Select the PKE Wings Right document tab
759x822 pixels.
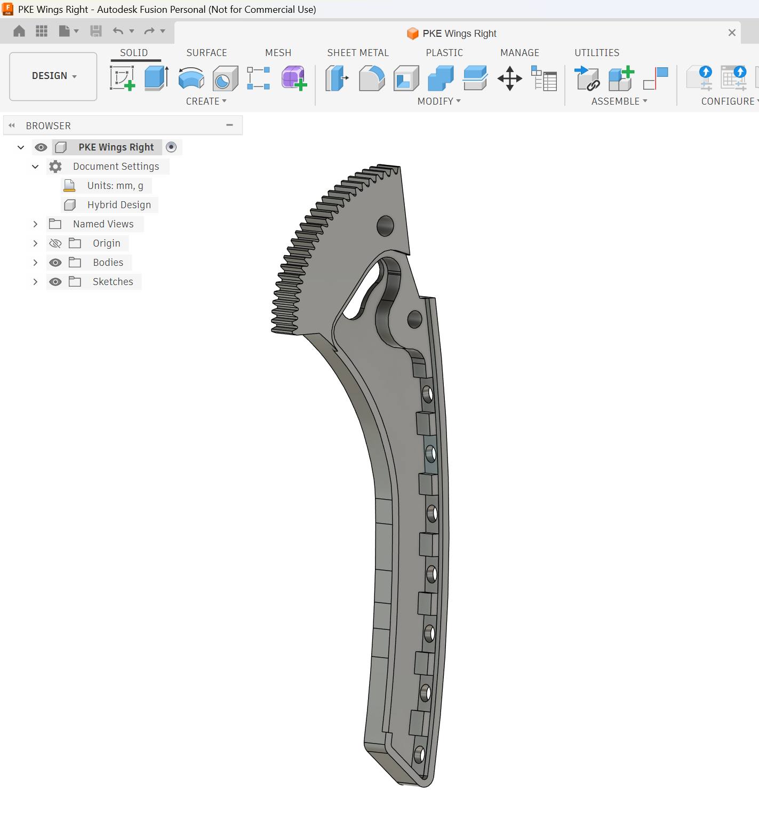(x=452, y=33)
